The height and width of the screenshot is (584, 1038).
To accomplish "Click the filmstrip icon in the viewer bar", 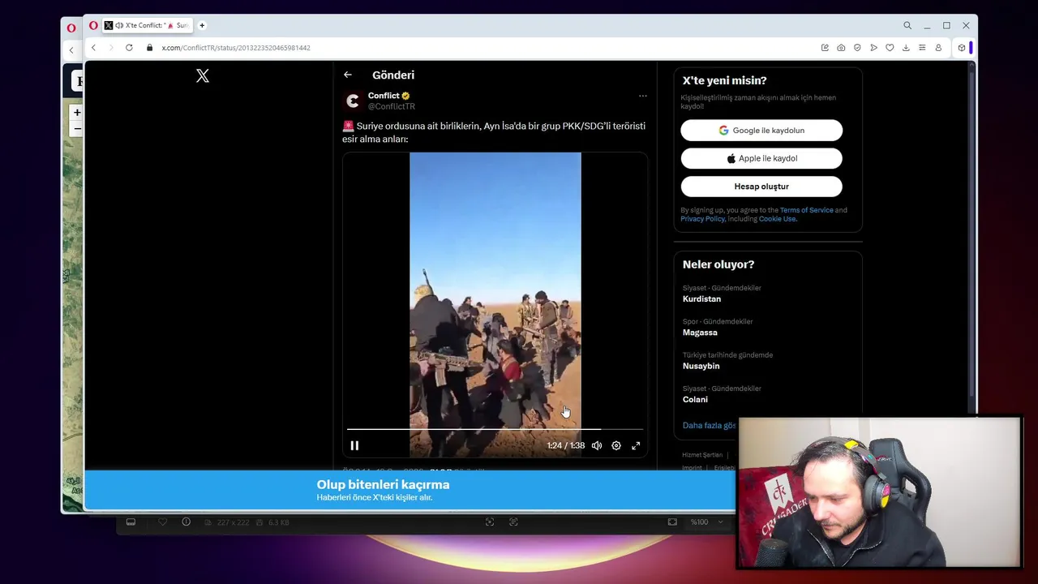I will 131,522.
